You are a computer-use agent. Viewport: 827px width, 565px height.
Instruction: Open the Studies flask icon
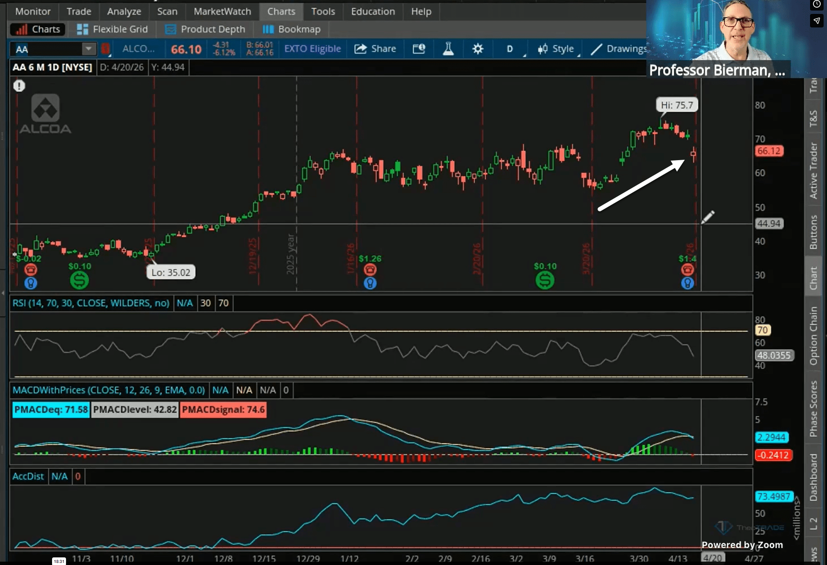click(448, 49)
